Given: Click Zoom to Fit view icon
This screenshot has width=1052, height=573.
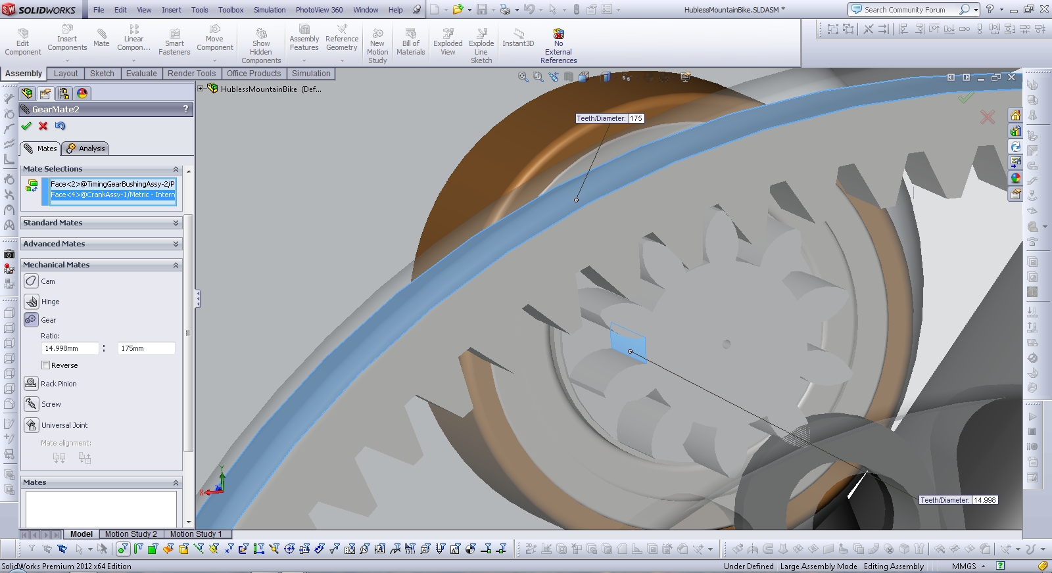Looking at the screenshot, I should pyautogui.click(x=523, y=77).
